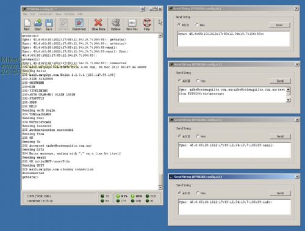Click the CTS status LED
This screenshot has height=231, width=305.
(x=118, y=201)
